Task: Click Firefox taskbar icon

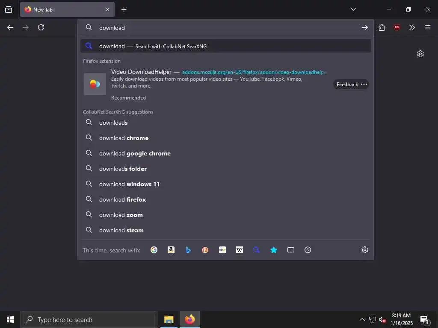Action: coord(189,319)
